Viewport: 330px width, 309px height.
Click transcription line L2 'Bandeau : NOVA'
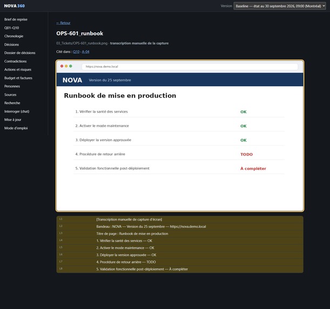pos(180,226)
